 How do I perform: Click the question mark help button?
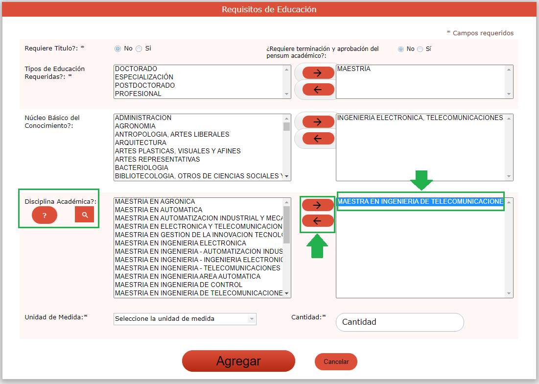point(45,216)
